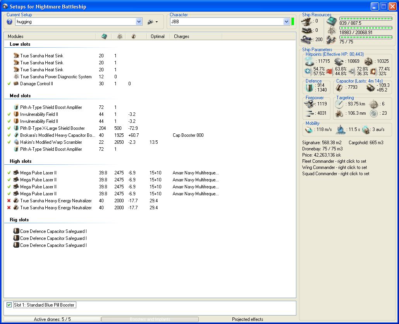Image resolution: width=399 pixels, height=324 pixels.
Task: Click the calibration icon showing 200
Action: (x=307, y=40)
